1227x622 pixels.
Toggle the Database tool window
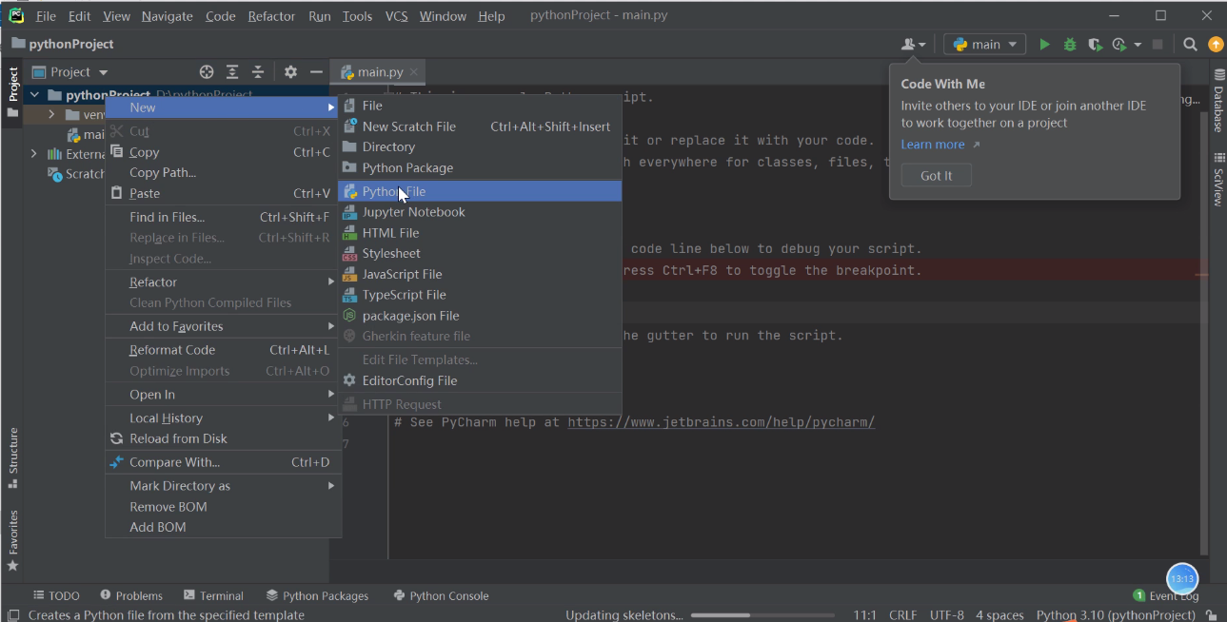pos(1218,100)
